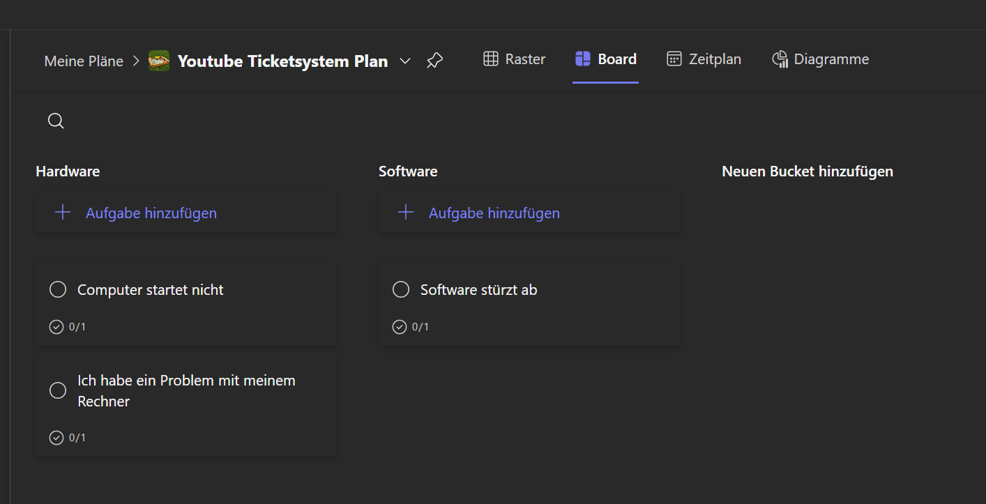Rename the Hardware bucket title
Image resolution: width=986 pixels, height=504 pixels.
[68, 171]
